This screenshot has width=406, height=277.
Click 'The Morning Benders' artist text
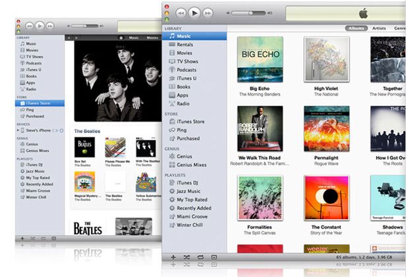coord(260,94)
